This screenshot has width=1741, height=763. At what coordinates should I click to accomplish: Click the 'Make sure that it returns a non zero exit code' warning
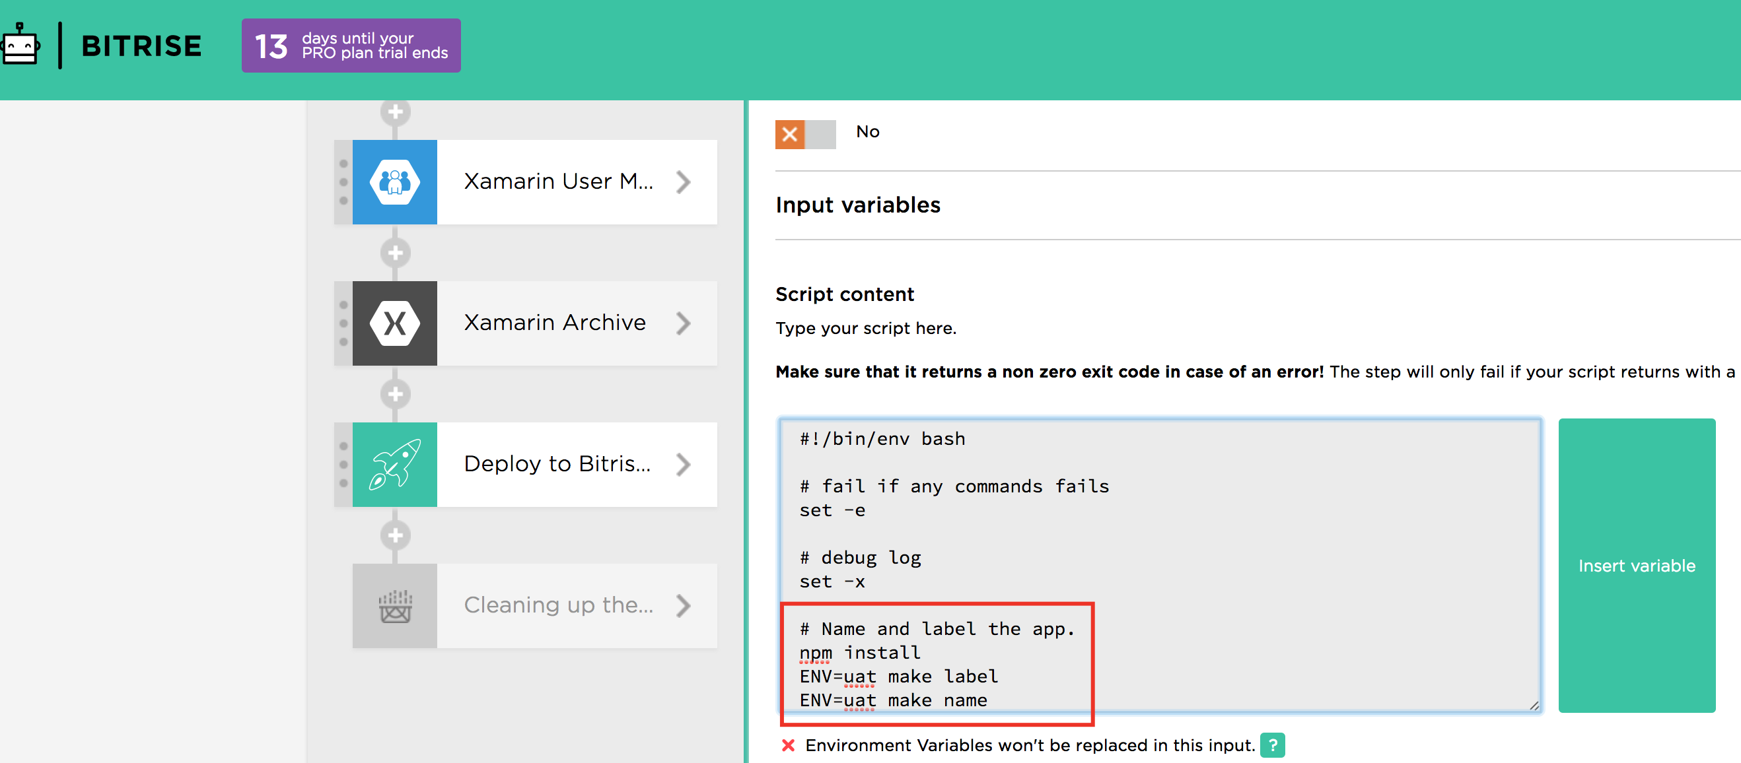tap(1049, 372)
